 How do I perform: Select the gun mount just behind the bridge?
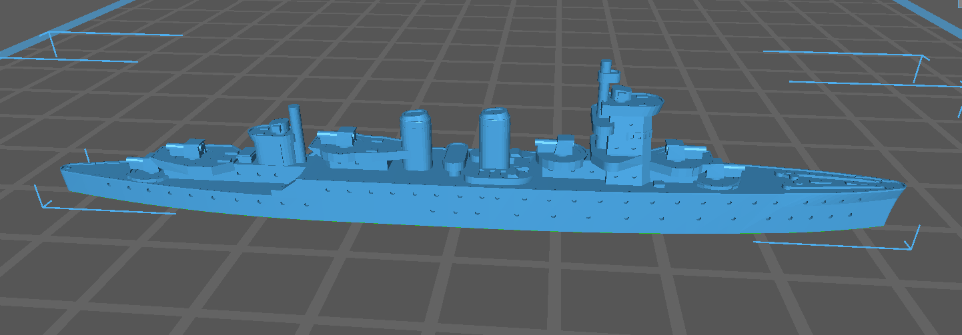point(560,150)
